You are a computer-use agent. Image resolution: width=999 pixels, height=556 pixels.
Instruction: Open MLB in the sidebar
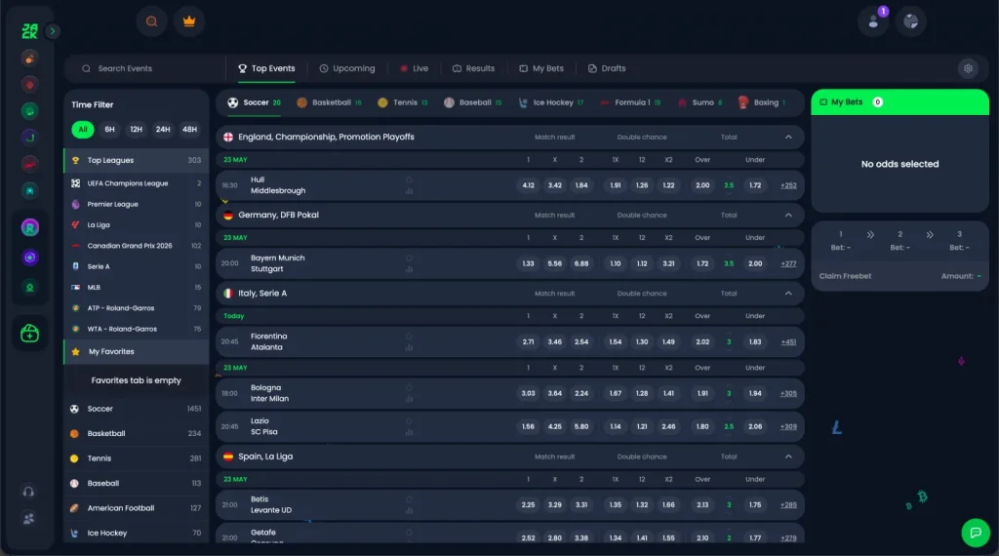coord(137,287)
